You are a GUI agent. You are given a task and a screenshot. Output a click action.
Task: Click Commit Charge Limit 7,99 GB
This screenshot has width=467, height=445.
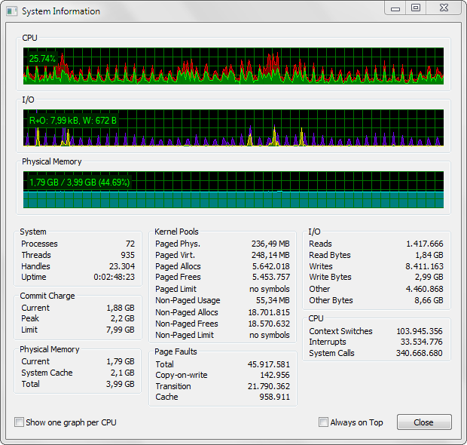coord(121,330)
